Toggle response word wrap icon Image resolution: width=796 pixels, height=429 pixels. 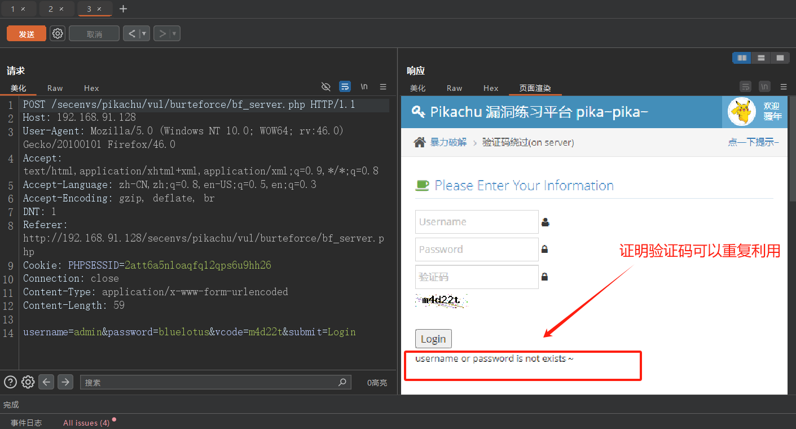click(746, 86)
